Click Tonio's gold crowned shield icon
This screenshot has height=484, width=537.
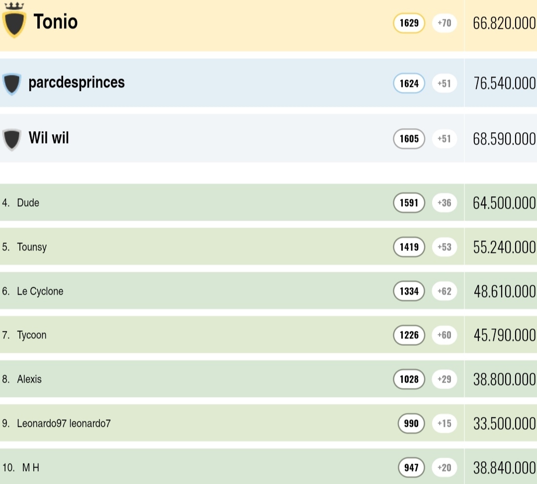(x=14, y=23)
